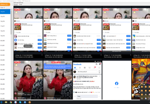Image resolution: width=150 pixels, height=104 pixels.
Task: Select the highlighted 74.LD74 list item
Action: pos(5,12)
